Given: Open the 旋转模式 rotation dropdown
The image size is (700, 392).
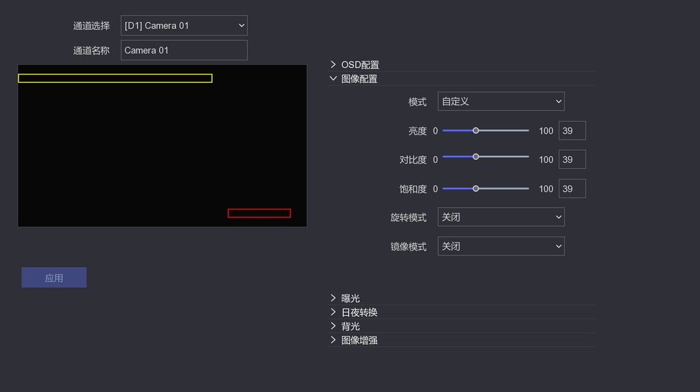Looking at the screenshot, I should tap(501, 217).
